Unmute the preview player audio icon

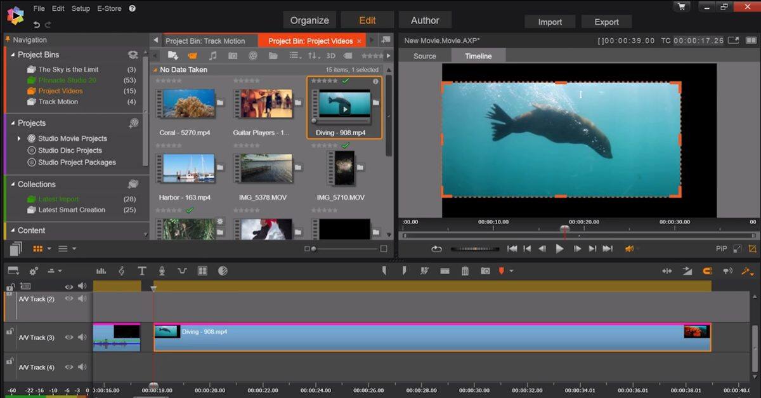coord(630,249)
